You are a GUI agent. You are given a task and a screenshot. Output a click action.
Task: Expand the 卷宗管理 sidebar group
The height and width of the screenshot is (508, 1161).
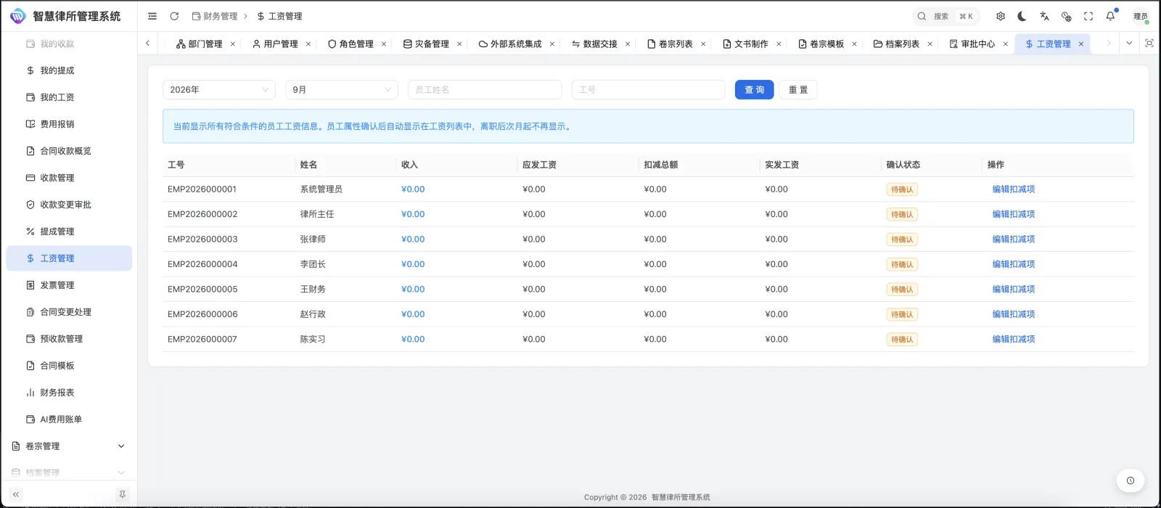tap(69, 446)
